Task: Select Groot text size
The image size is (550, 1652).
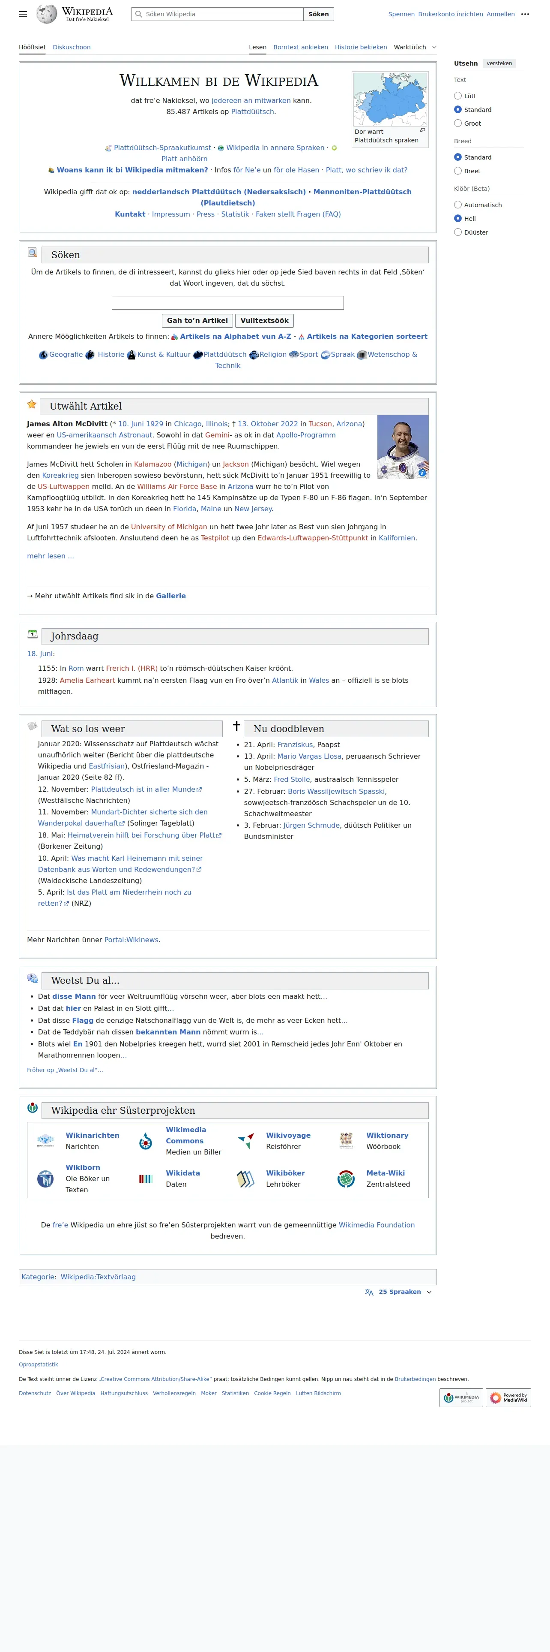Action: [458, 123]
